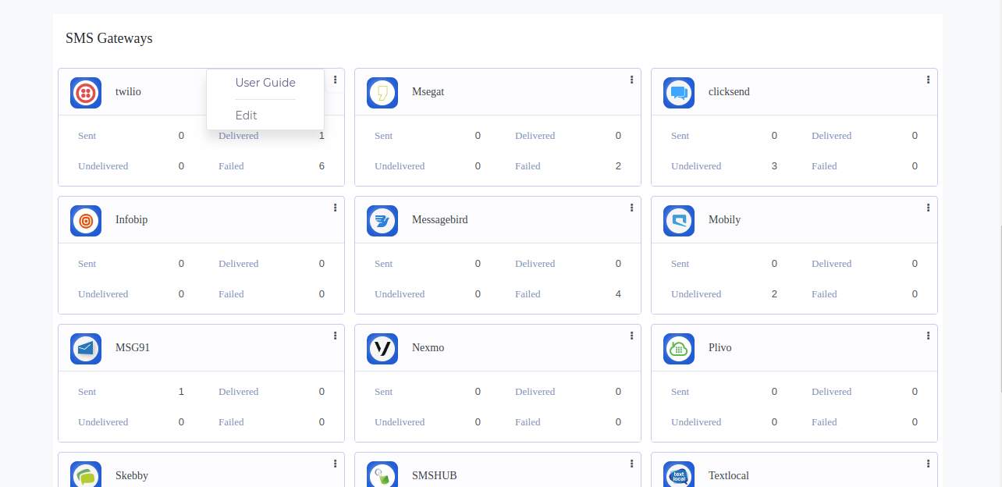
Task: Click the Nexmo gateway name
Action: coord(428,348)
